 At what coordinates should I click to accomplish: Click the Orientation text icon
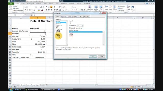click(55, 7)
